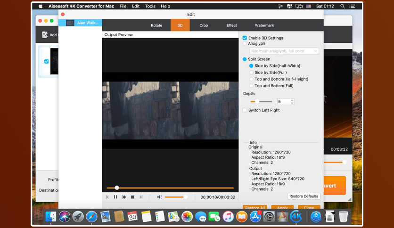Click the Depth value stepper arrows

click(292, 101)
